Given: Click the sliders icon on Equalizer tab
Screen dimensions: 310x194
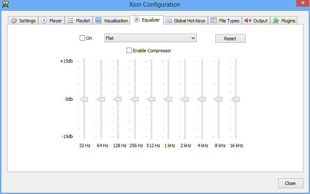Looking at the screenshot, I should (137, 19).
